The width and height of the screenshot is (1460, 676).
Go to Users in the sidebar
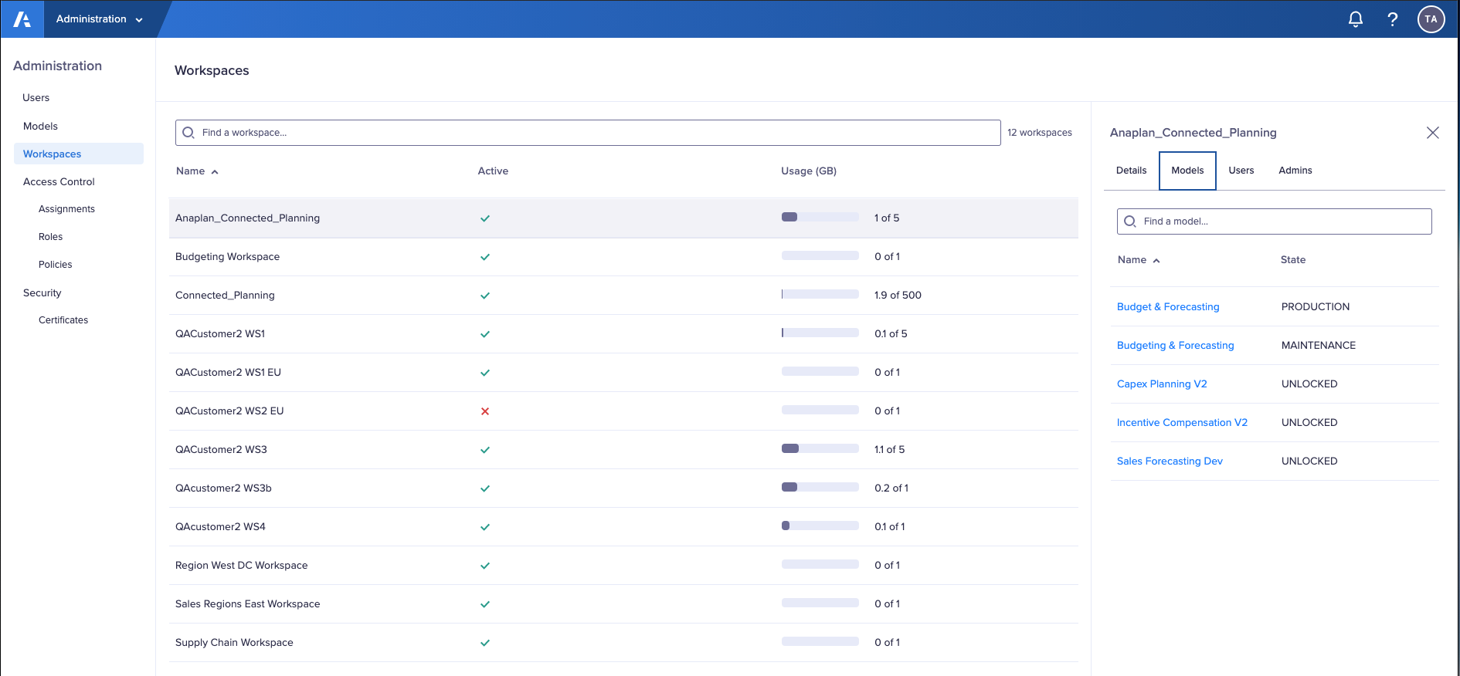[x=36, y=98]
